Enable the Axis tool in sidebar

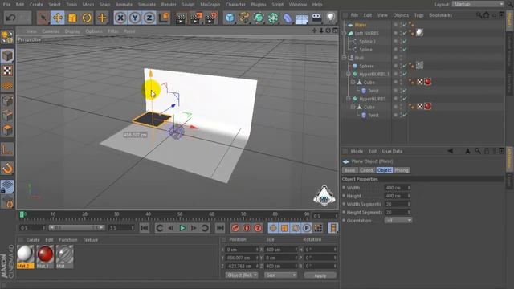coord(7,149)
